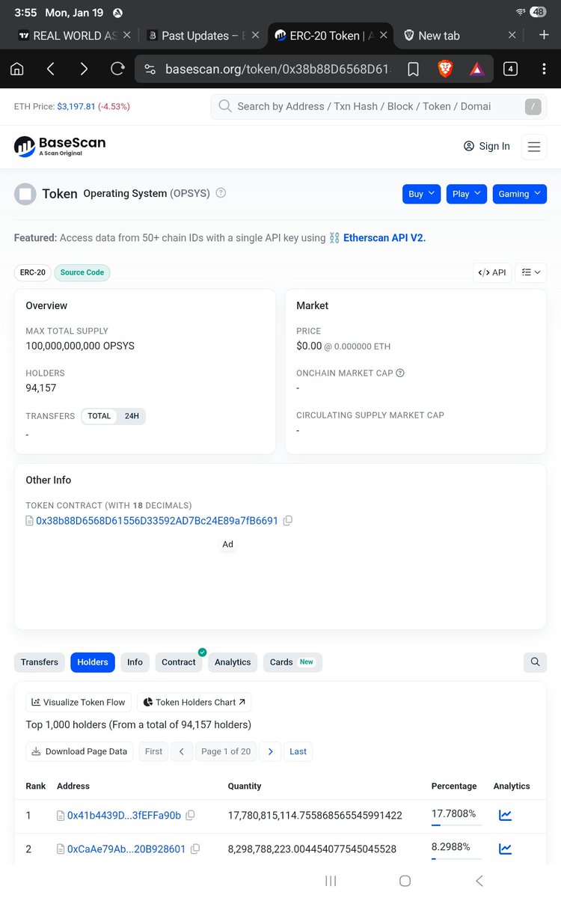This screenshot has height=898, width=561.
Task: Open the Analytics tab
Action: pyautogui.click(x=233, y=662)
